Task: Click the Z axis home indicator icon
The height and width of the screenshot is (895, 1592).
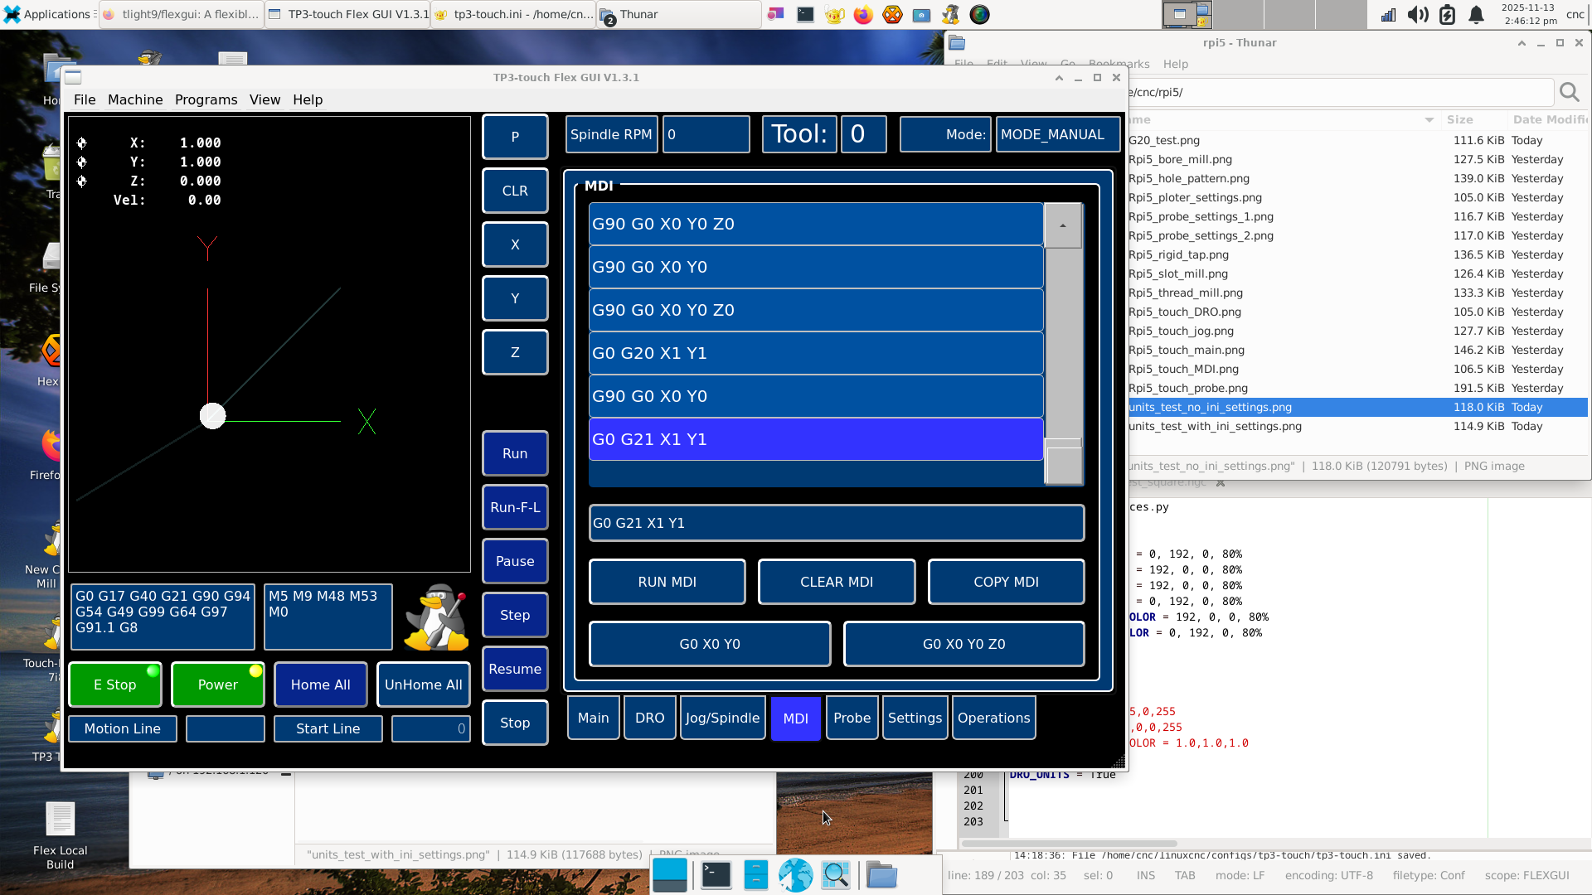Action: [x=81, y=181]
